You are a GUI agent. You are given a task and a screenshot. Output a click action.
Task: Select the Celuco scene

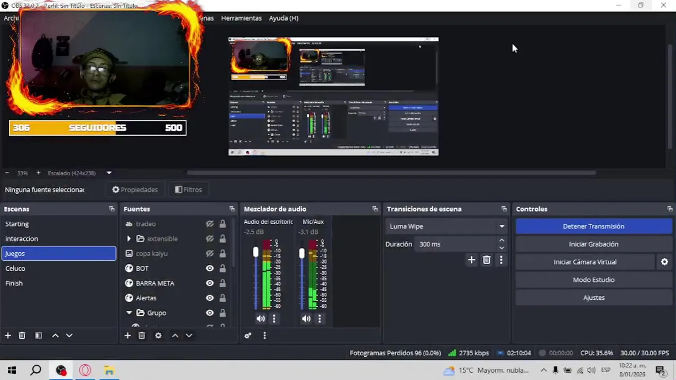tap(59, 268)
